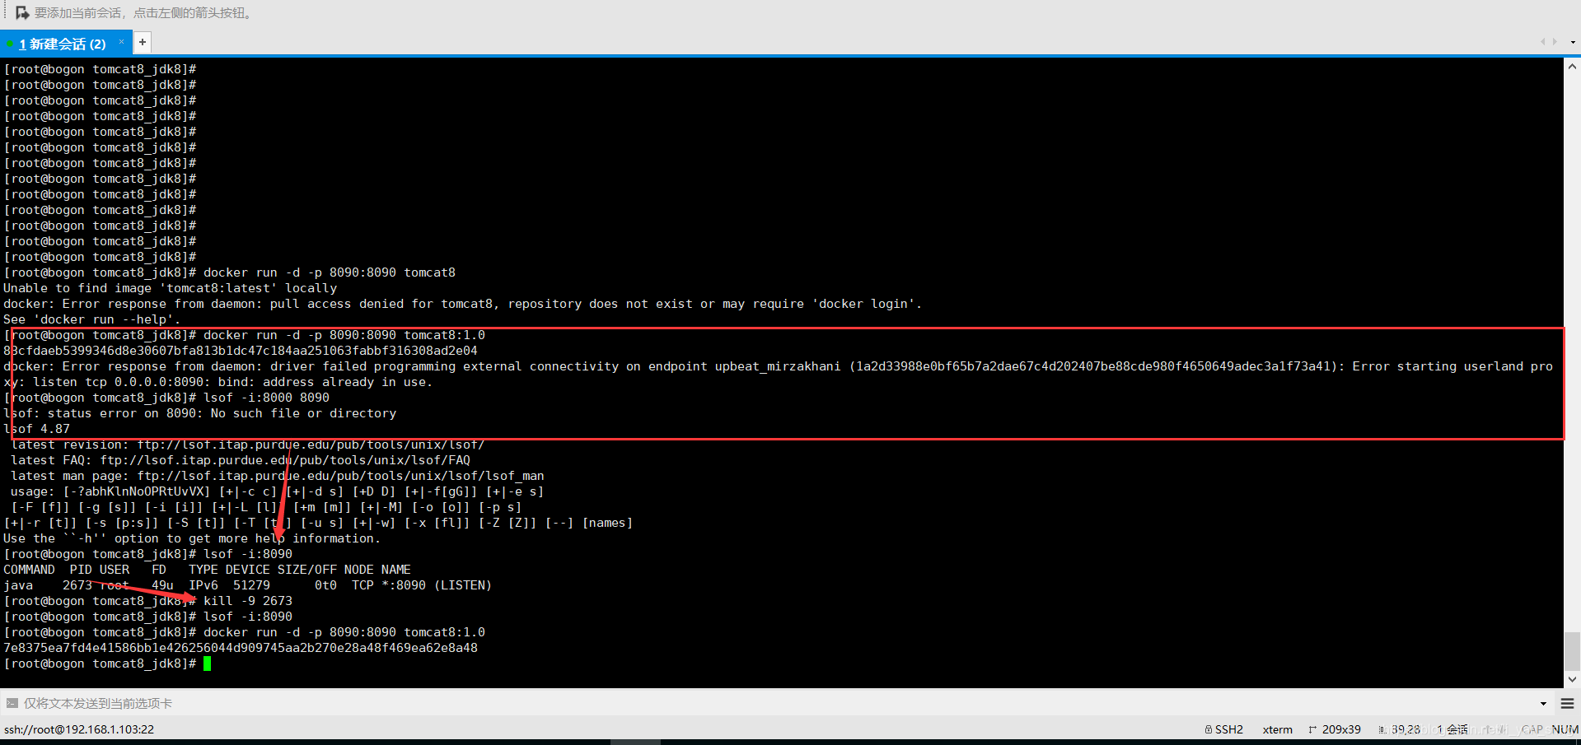This screenshot has width=1581, height=745.
Task: Click the 'latest revision' ftp URL line
Action: point(248,445)
